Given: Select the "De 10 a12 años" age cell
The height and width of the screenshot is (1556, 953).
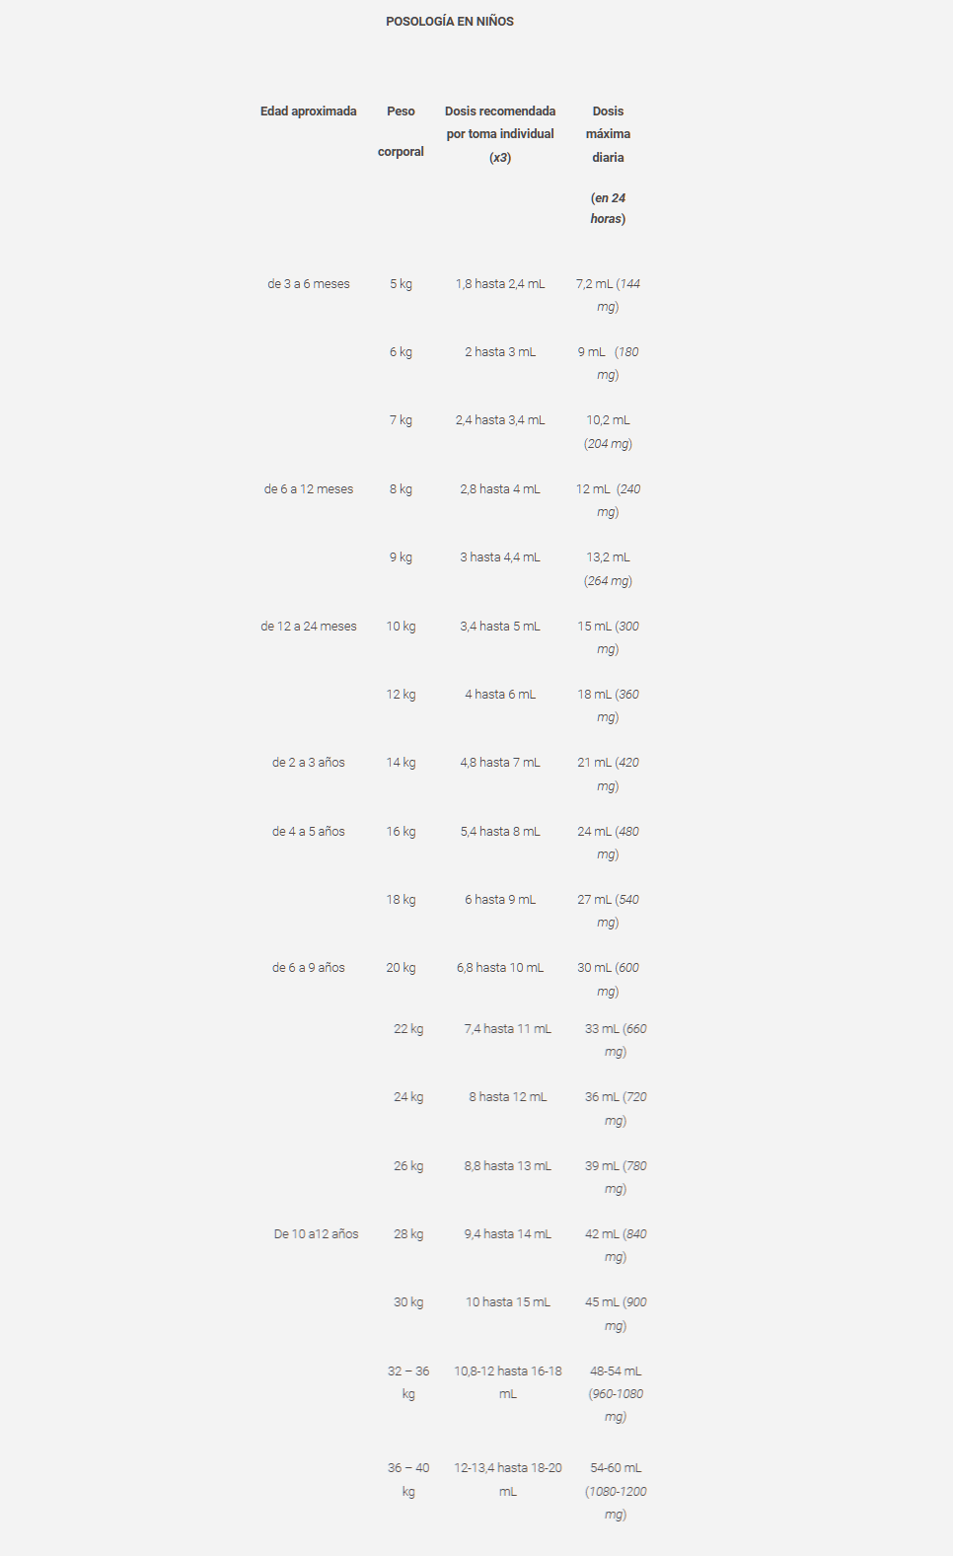Looking at the screenshot, I should pyautogui.click(x=316, y=1234).
